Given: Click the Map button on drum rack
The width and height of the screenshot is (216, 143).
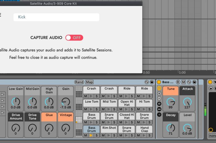Looking at the screenshot, I should (x=89, y=82).
